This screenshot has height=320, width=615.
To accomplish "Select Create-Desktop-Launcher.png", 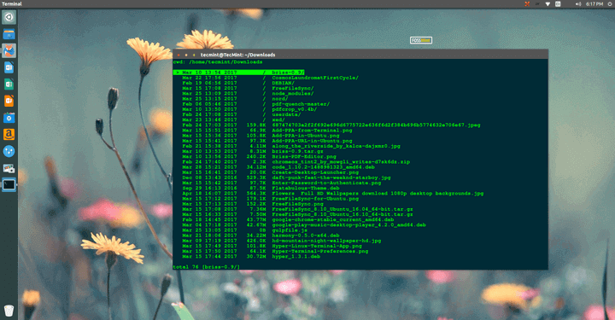I will tap(270, 172).
